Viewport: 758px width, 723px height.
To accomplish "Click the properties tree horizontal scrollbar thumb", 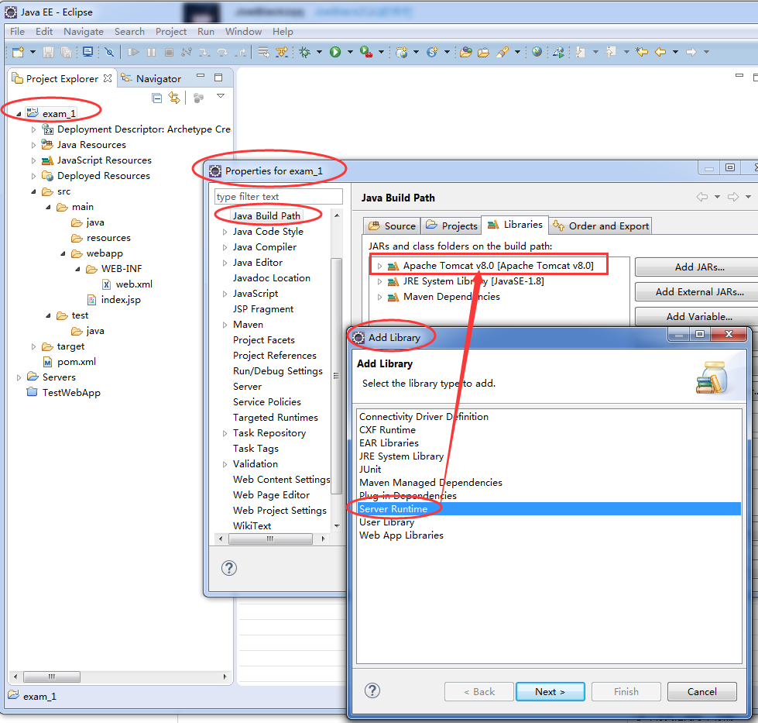I will [x=270, y=539].
